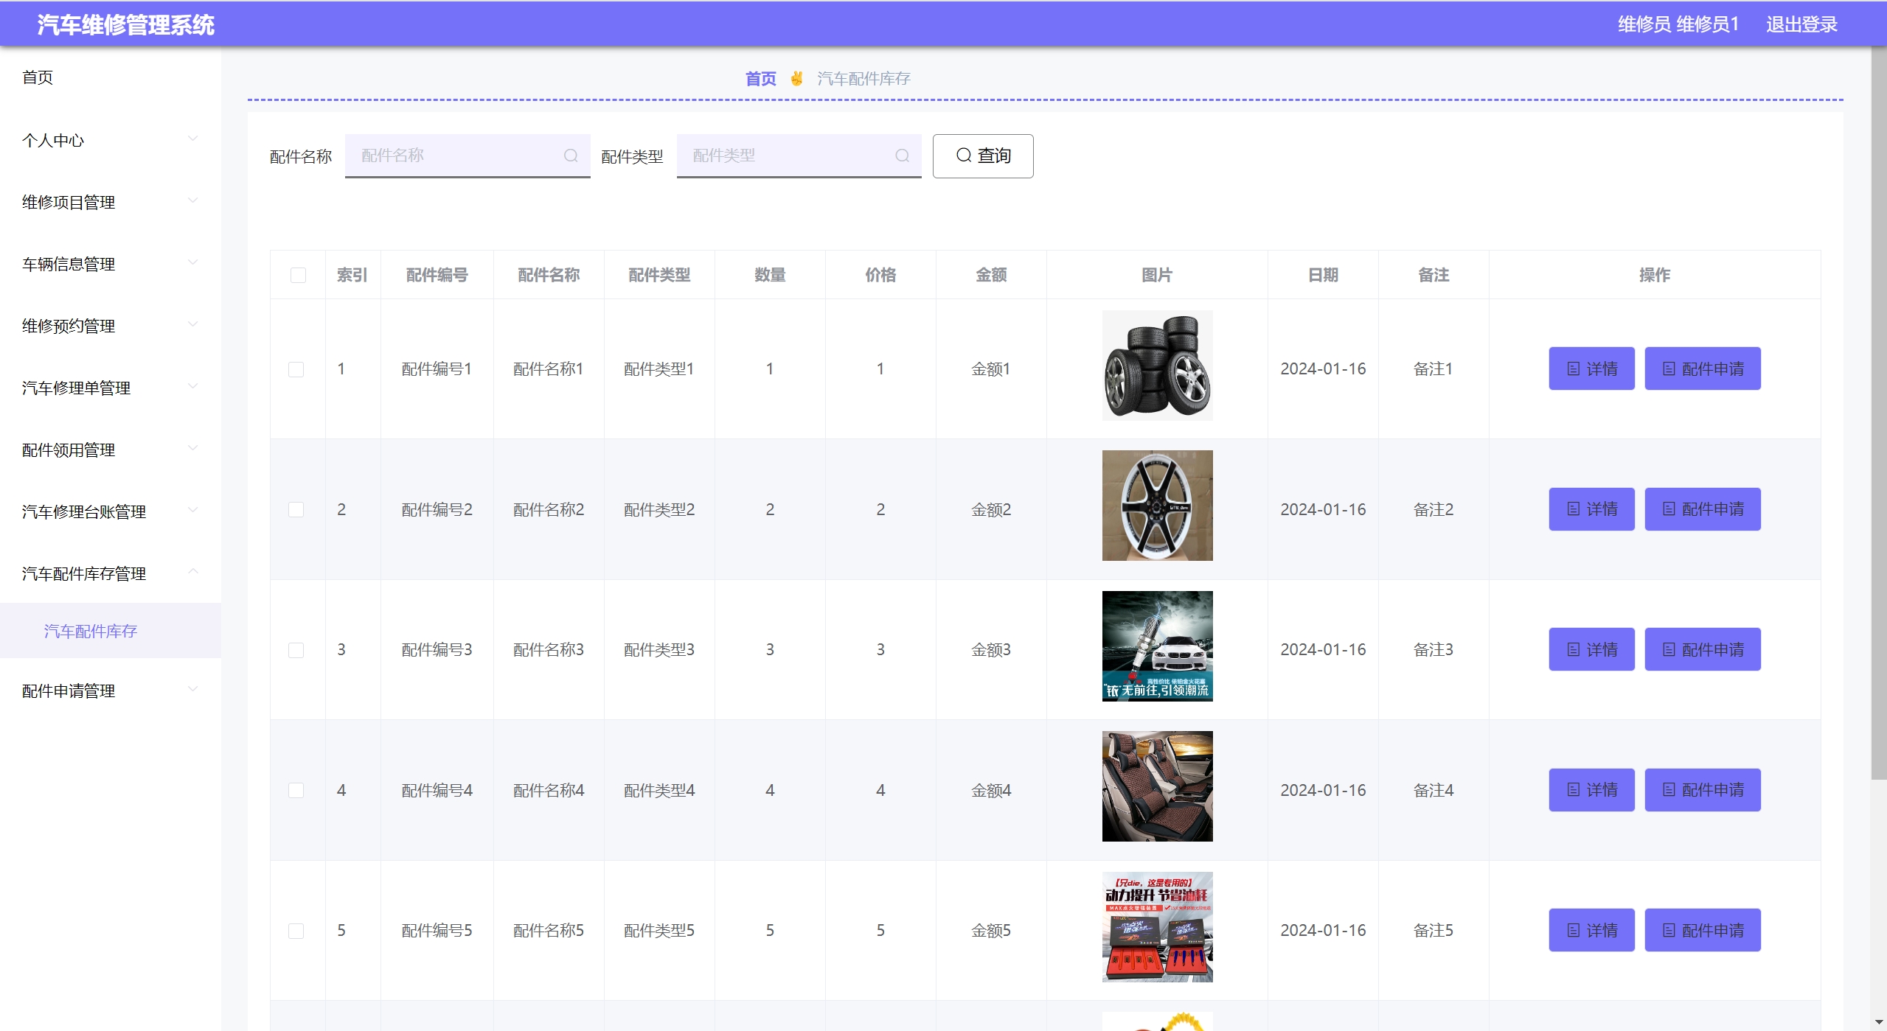
Task: Check the checkbox for row 1
Action: (x=296, y=369)
